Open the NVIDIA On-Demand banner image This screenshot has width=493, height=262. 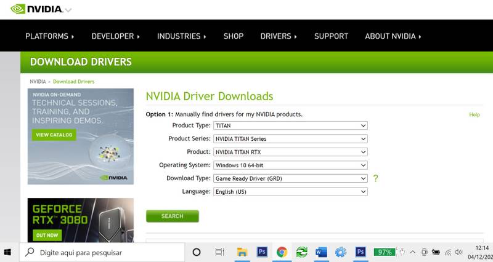coord(81,137)
